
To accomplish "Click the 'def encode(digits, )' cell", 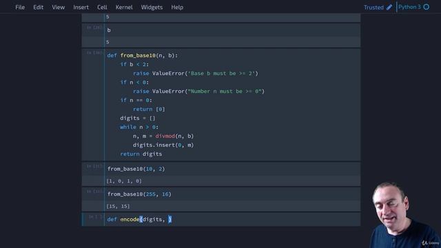I will (x=232, y=219).
